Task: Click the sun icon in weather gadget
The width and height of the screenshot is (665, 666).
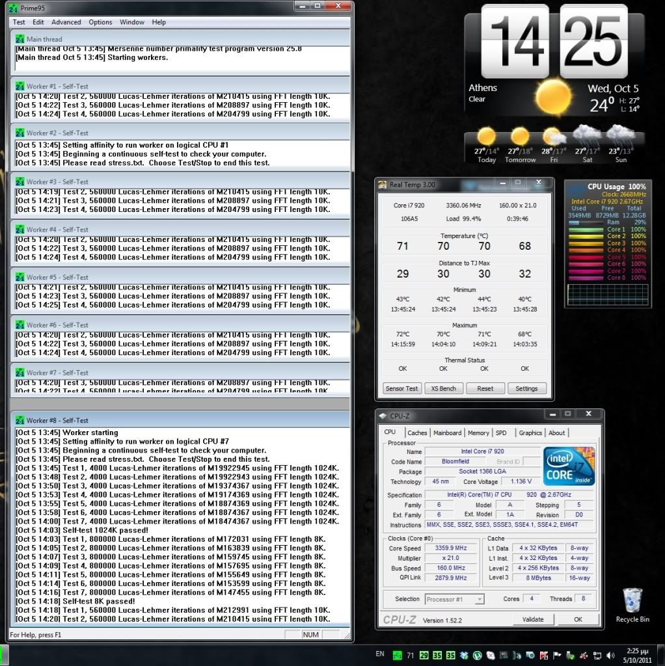Action: (553, 96)
